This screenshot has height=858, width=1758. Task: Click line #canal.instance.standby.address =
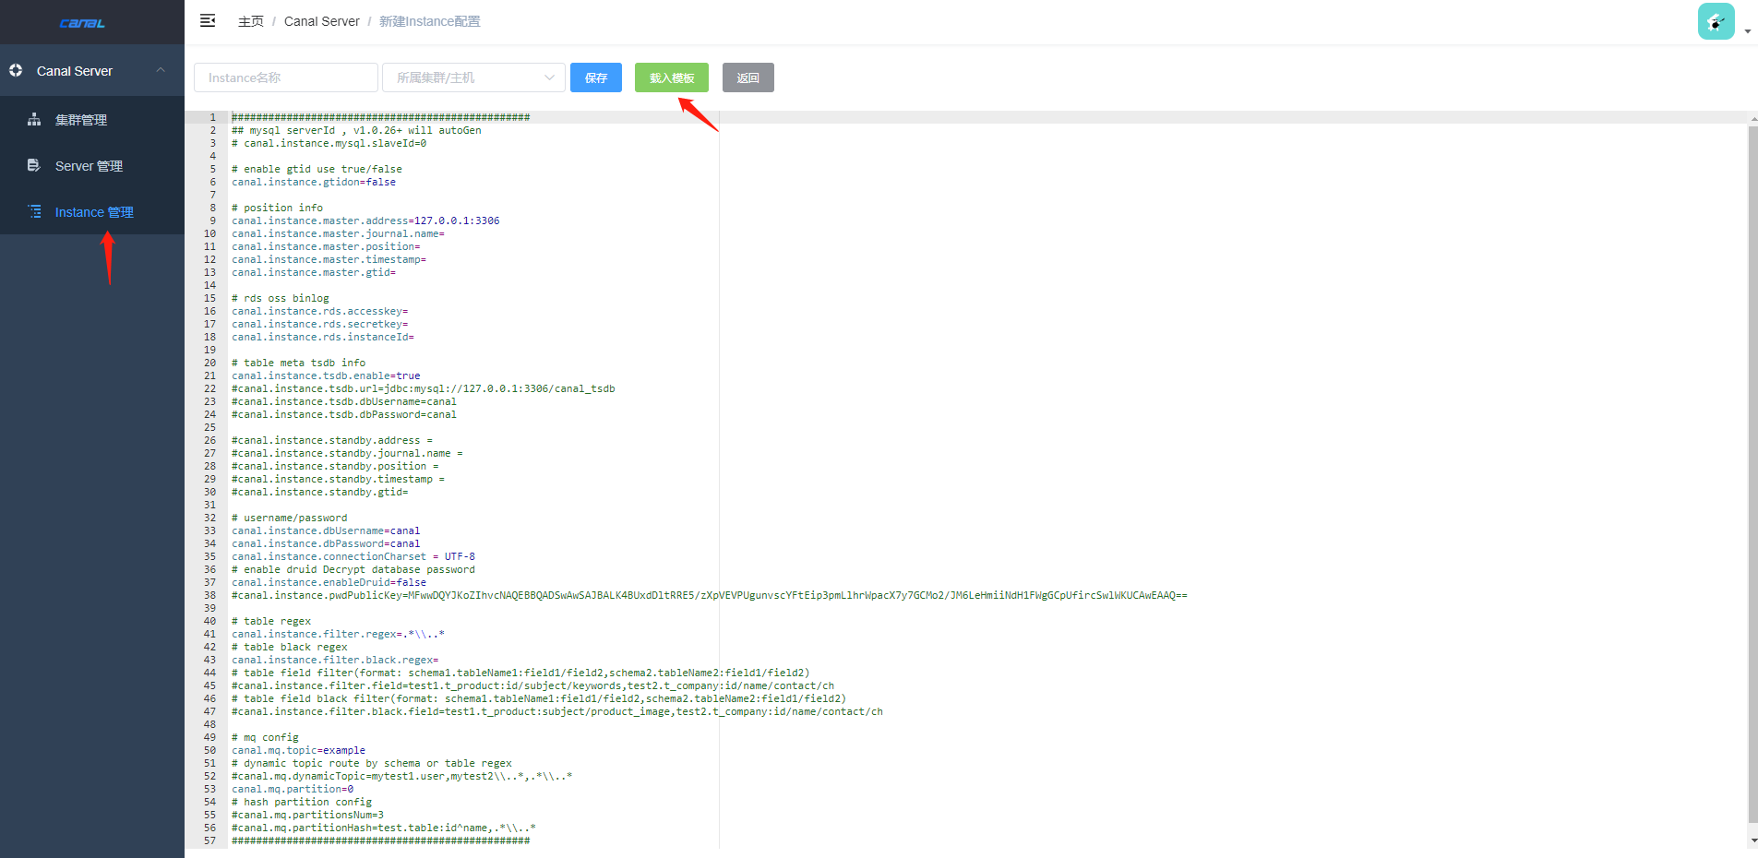click(332, 440)
